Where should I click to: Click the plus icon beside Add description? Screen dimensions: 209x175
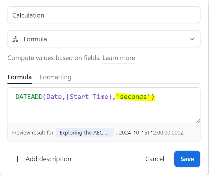[17, 159]
